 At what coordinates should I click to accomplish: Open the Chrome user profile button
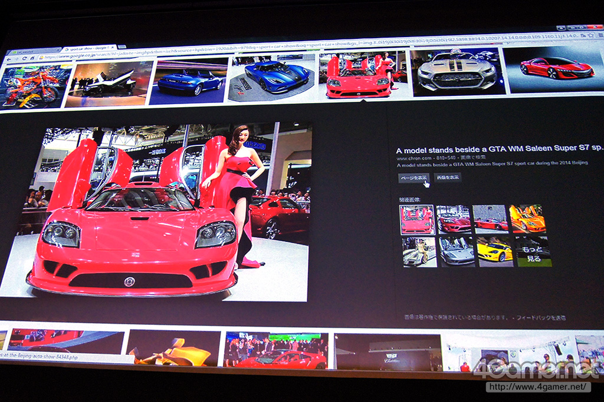tap(561, 28)
